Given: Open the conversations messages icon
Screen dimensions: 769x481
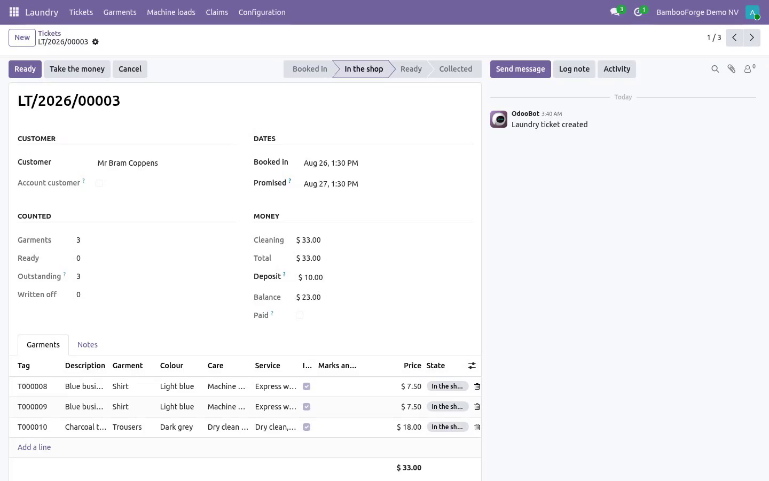Looking at the screenshot, I should pos(616,12).
